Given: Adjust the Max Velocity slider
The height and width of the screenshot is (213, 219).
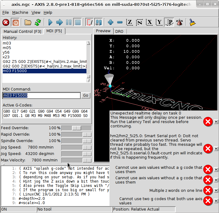Looking at the screenshot, I should pos(77,160).
